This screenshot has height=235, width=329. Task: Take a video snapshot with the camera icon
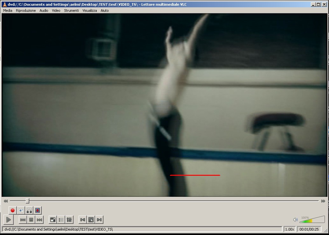pos(21,210)
